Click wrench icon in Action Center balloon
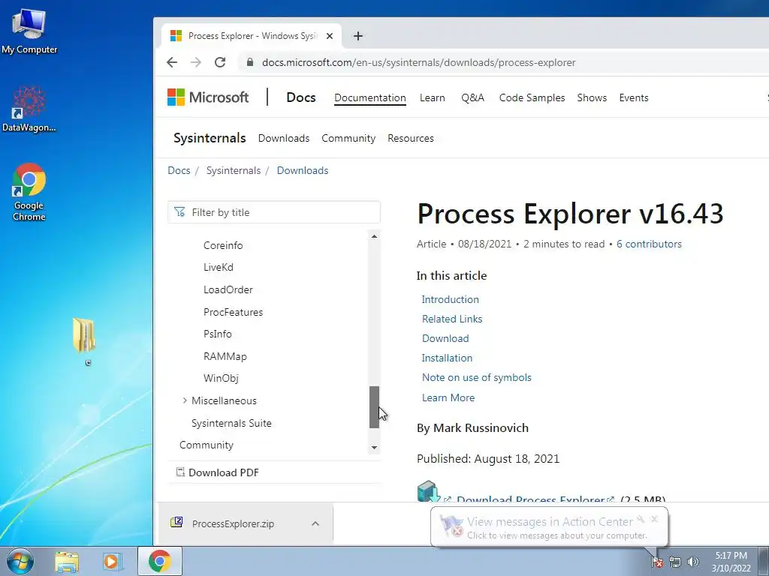This screenshot has height=576, width=769. 641,519
